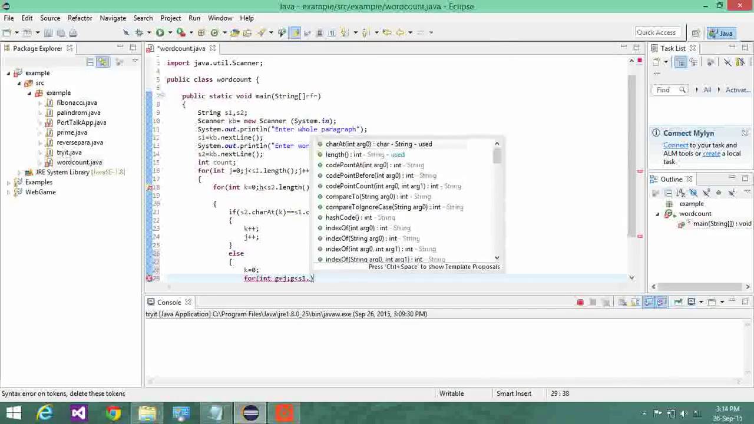Viewport: 754px width, 424px height.
Task: Open Internet Explorer from the taskbar
Action: pyautogui.click(x=45, y=413)
